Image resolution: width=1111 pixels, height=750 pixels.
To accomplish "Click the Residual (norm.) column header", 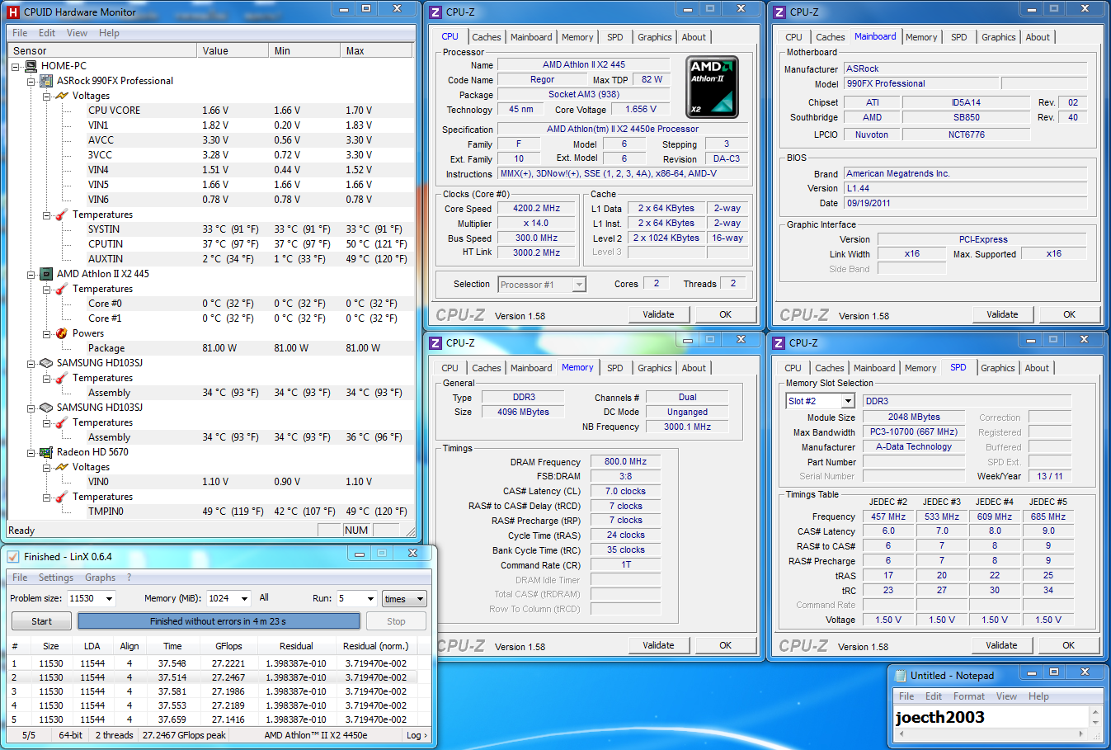I will [376, 646].
